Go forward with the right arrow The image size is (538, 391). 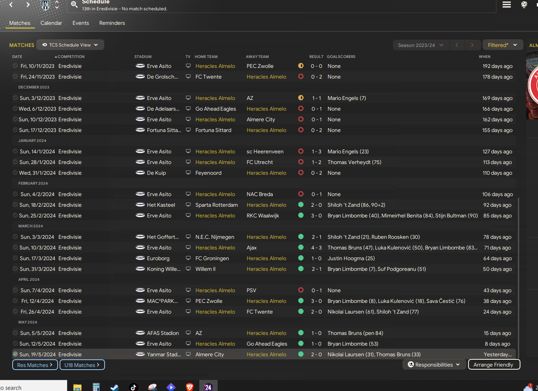pyautogui.click(x=28, y=5)
